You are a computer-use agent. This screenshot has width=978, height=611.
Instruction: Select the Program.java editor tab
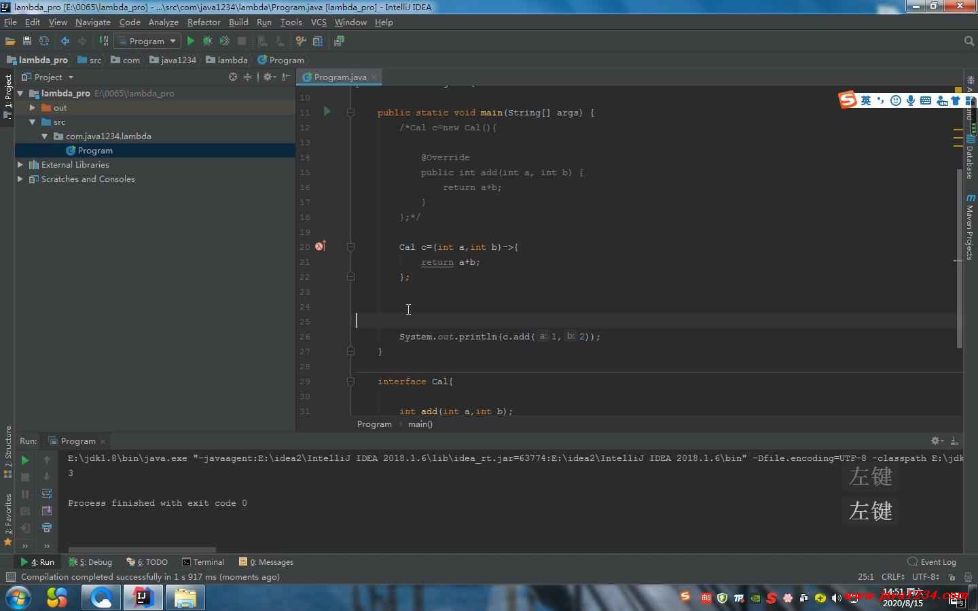pos(340,77)
